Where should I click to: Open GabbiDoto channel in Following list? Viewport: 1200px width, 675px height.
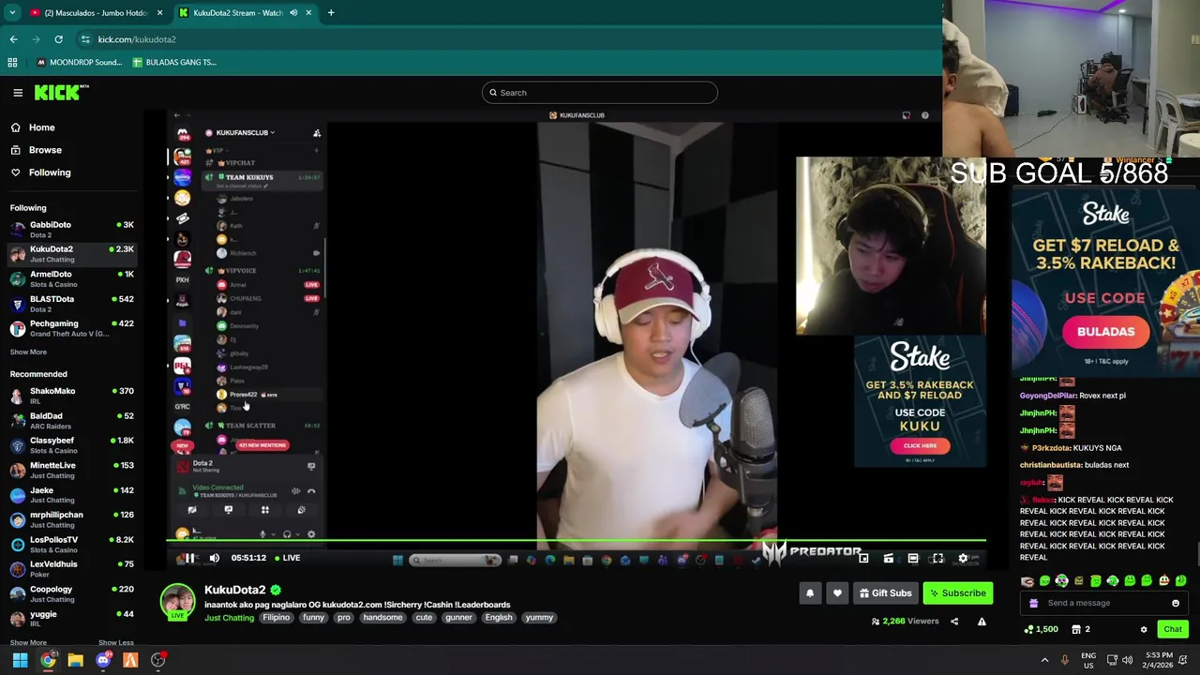(71, 229)
